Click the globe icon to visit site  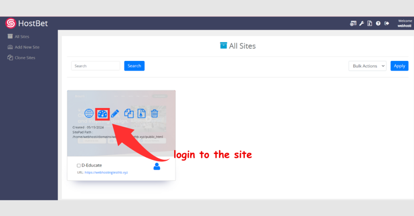(89, 113)
